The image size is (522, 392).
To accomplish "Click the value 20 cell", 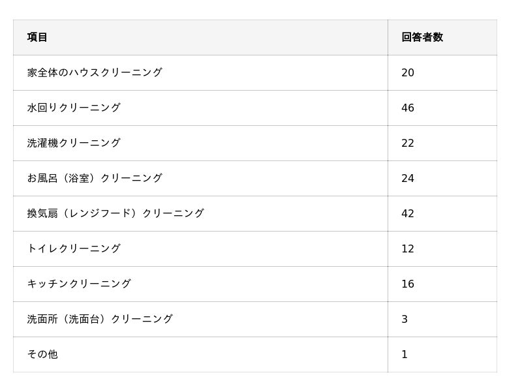I will (408, 72).
